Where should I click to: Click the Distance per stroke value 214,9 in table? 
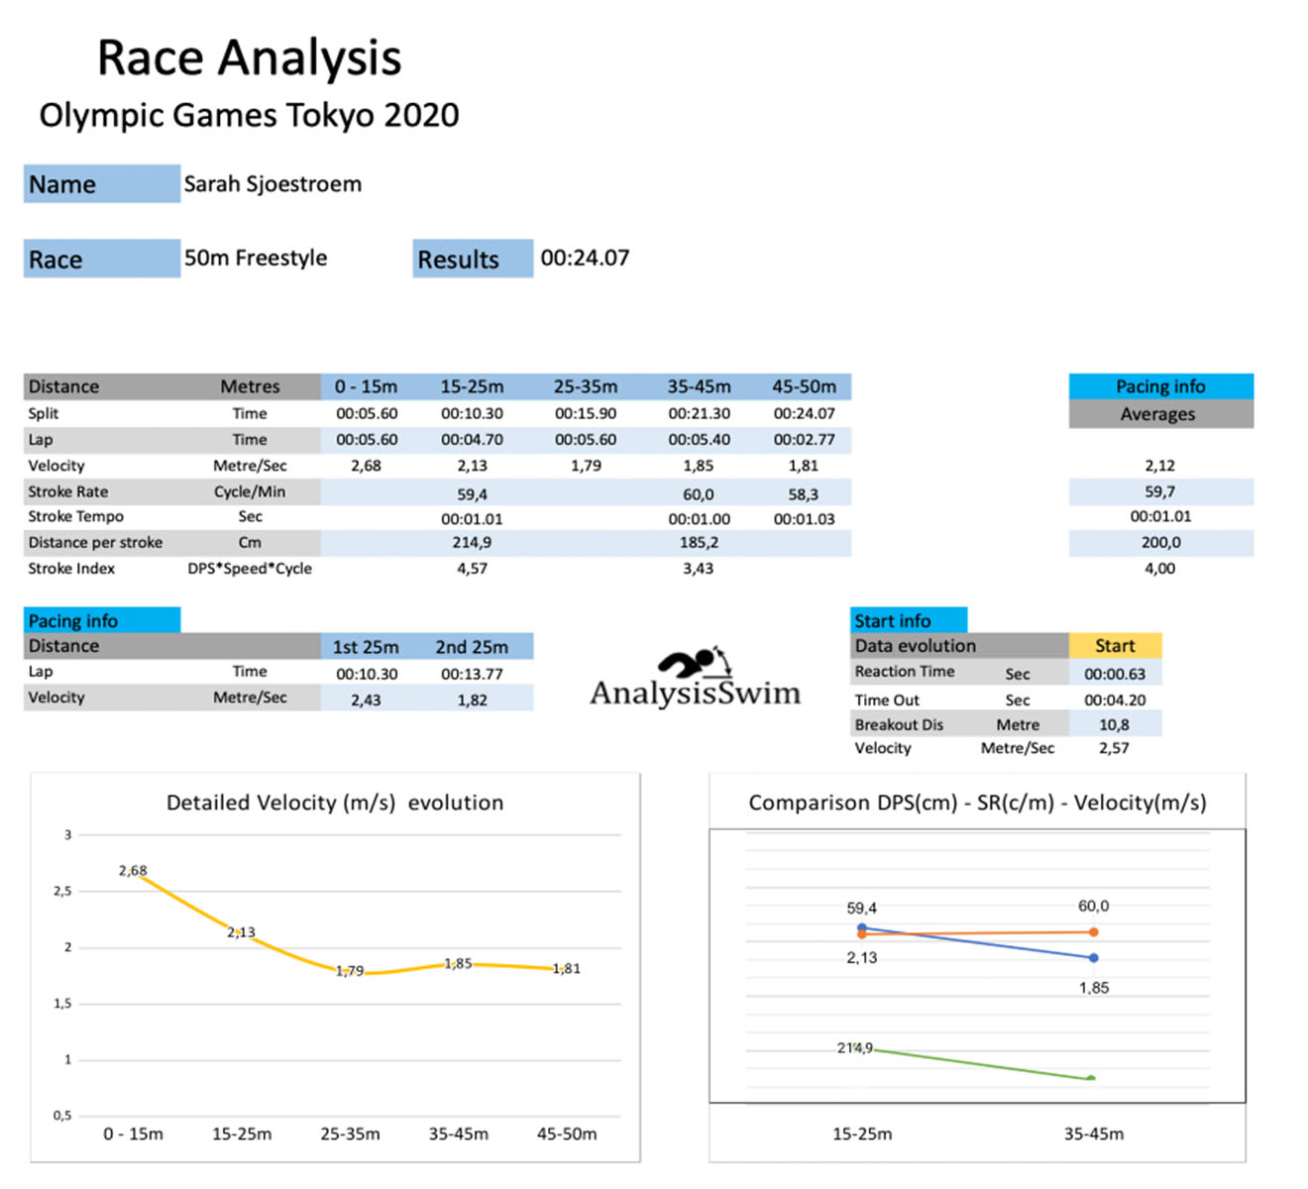coord(472,543)
